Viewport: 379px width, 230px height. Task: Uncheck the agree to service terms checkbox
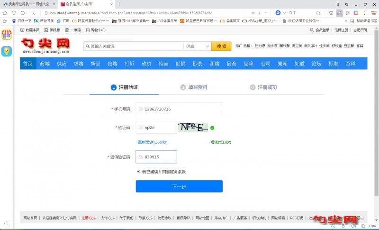coord(138,172)
